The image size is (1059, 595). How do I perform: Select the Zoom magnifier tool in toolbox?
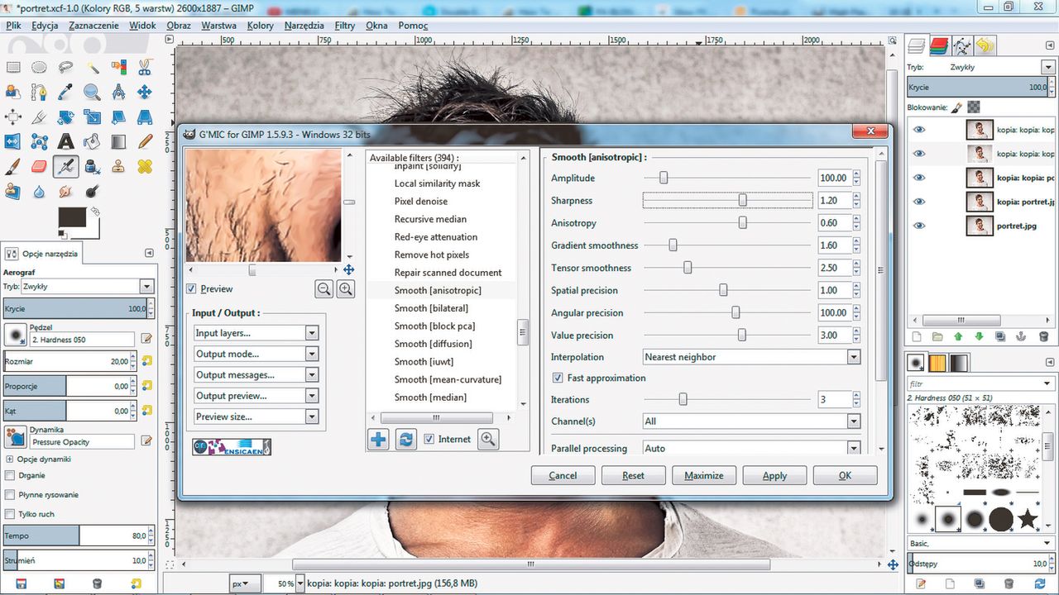coord(92,92)
